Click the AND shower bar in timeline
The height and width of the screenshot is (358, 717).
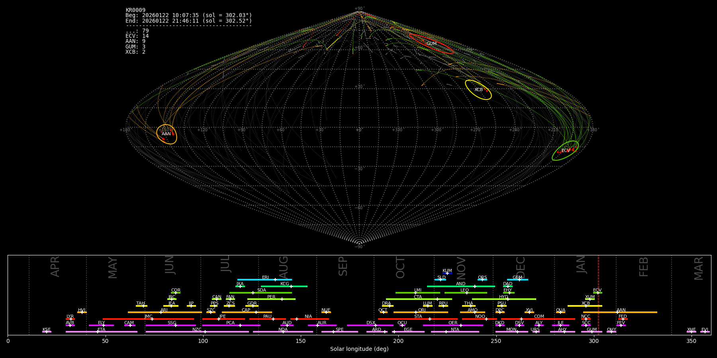pyautogui.click(x=461, y=286)
